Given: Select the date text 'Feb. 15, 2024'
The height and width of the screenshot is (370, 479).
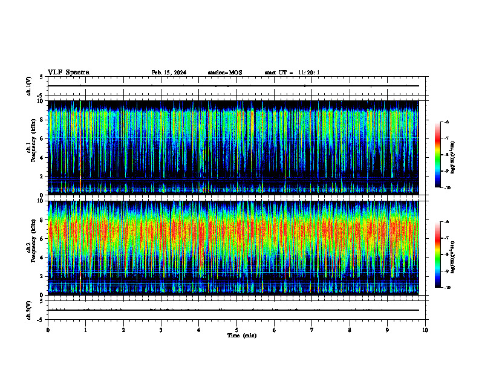Looking at the screenshot, I should click(x=169, y=73).
